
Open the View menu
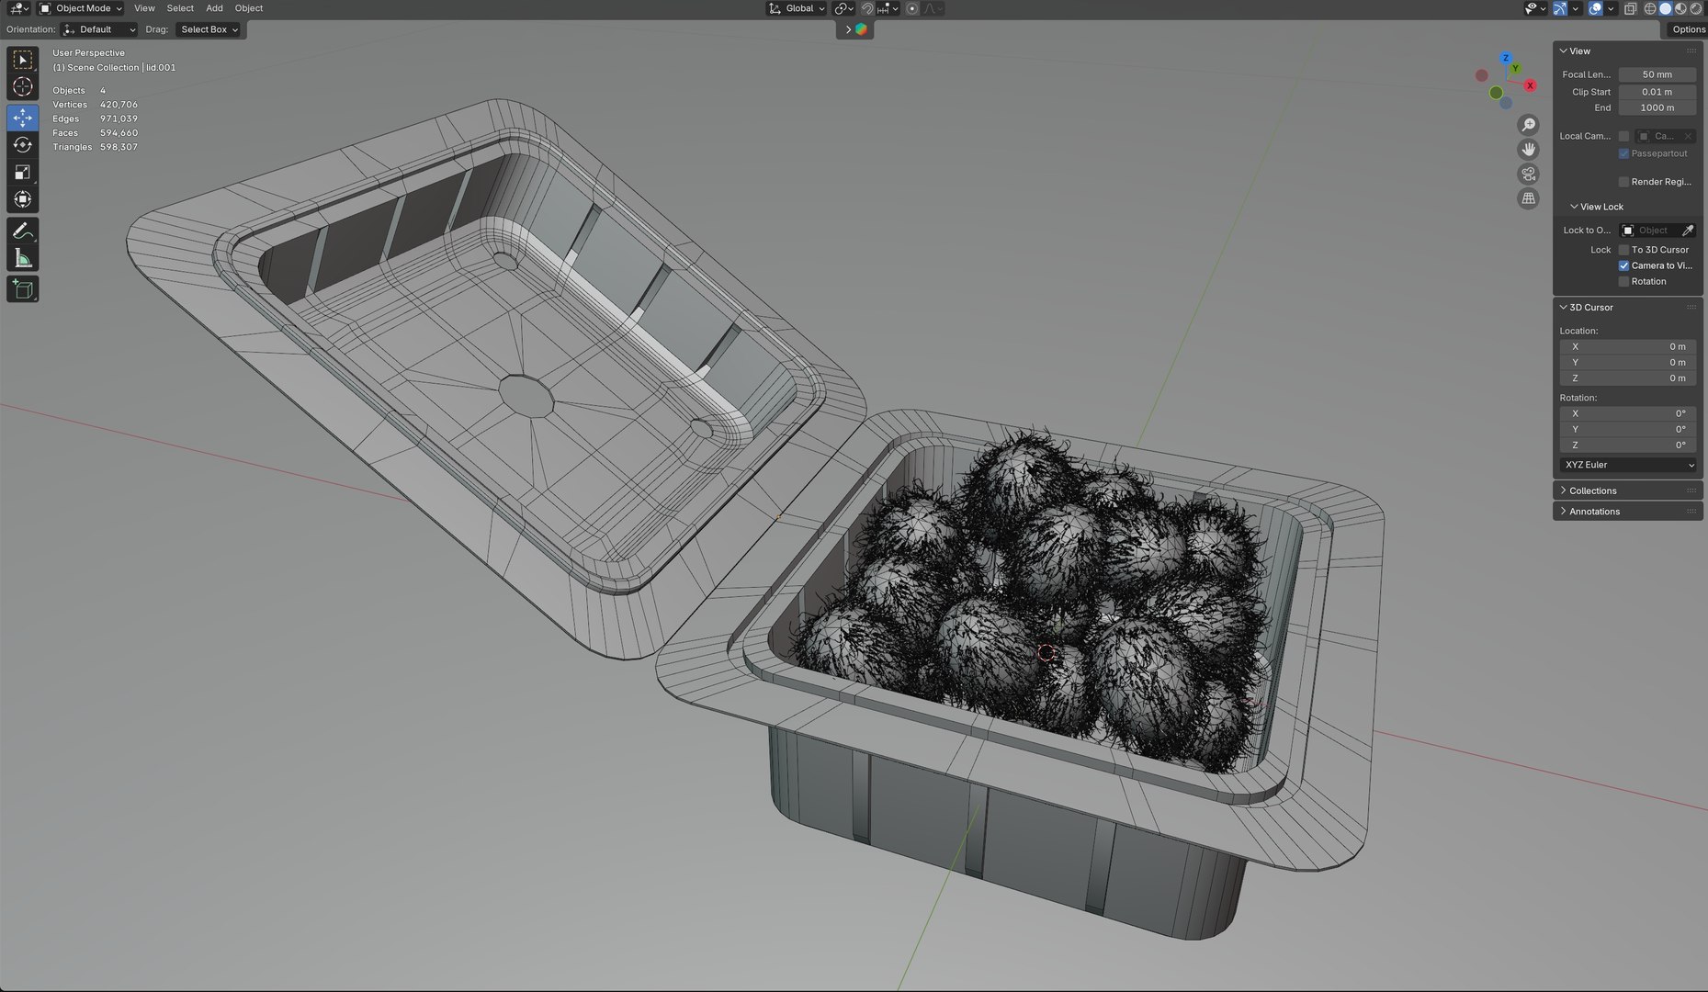(x=144, y=8)
